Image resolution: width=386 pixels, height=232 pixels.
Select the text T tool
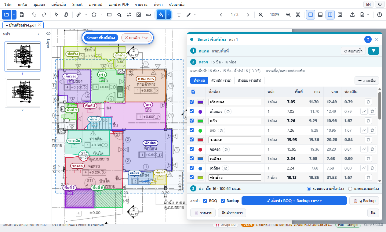click(179, 15)
